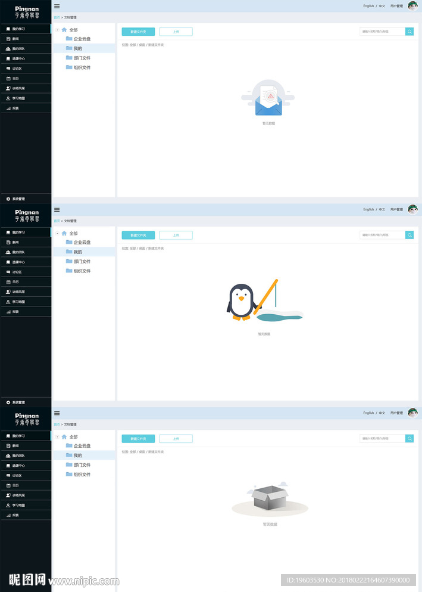Open 选课中心 in the envelope screen sidebar
The image size is (422, 592).
click(25, 58)
